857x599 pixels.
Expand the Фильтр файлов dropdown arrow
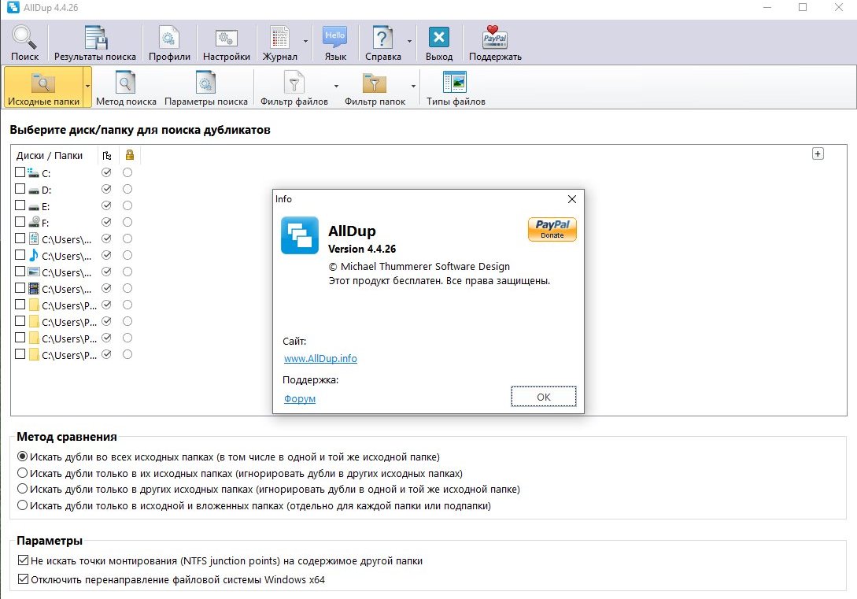click(x=336, y=87)
